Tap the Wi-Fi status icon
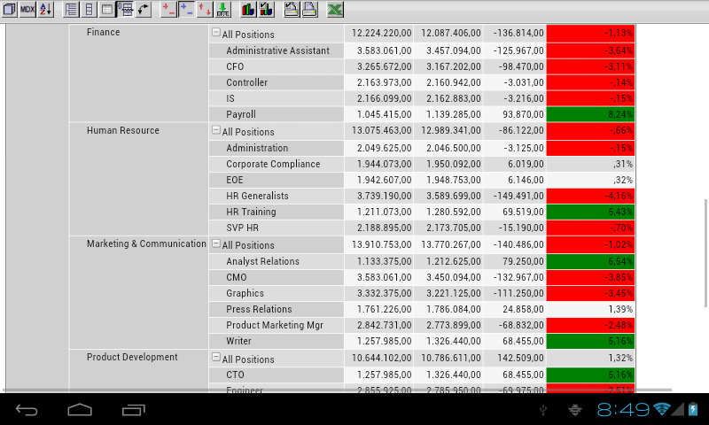The image size is (709, 425). (662, 409)
